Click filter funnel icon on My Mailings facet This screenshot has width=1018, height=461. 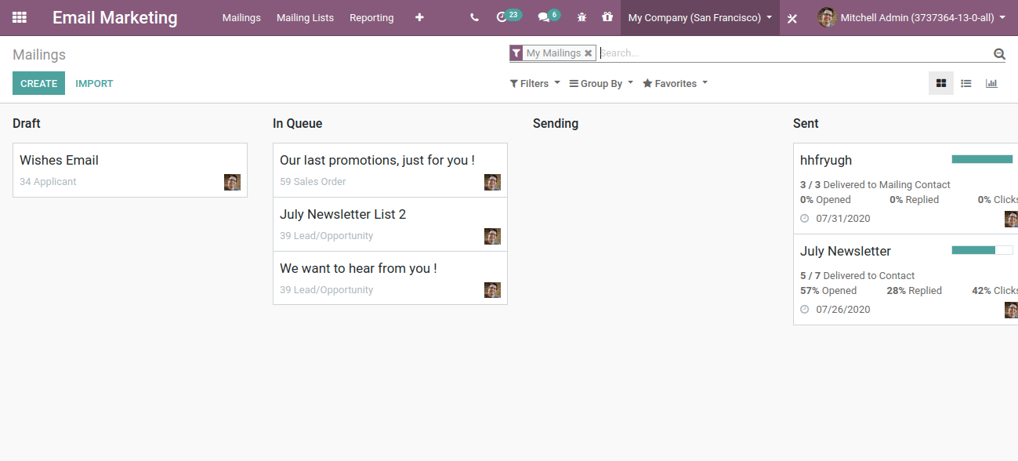pyautogui.click(x=516, y=53)
